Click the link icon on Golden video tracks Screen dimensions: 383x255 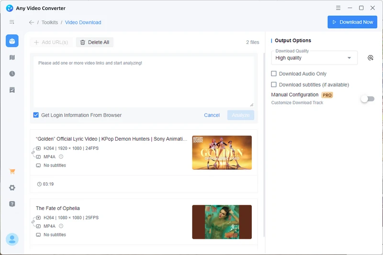pyautogui.click(x=33, y=153)
